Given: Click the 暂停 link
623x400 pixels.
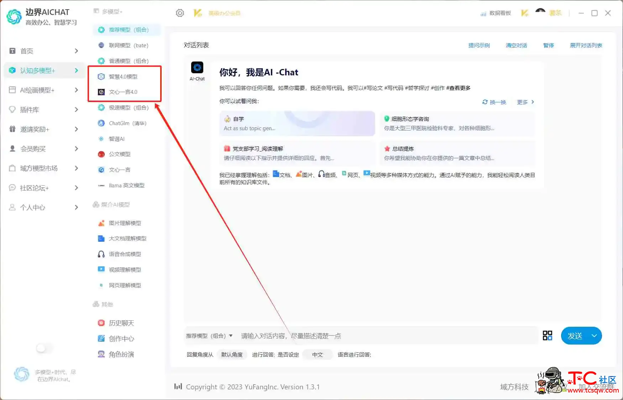Looking at the screenshot, I should pos(548,45).
